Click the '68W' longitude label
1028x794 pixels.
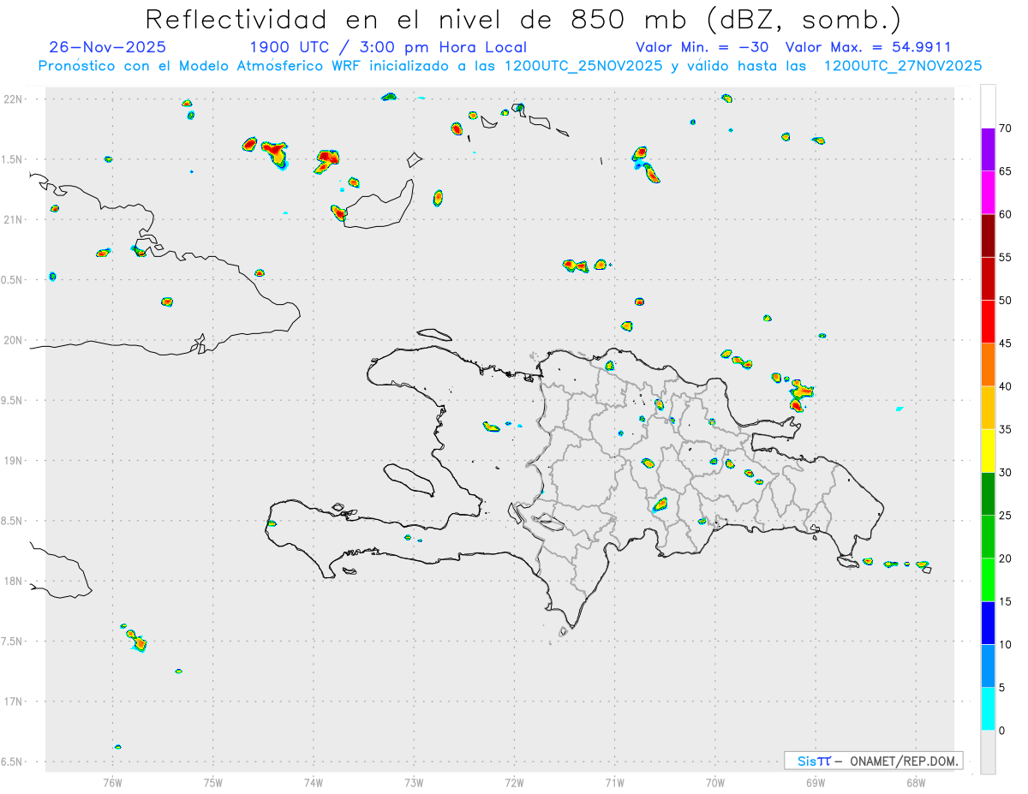[916, 782]
